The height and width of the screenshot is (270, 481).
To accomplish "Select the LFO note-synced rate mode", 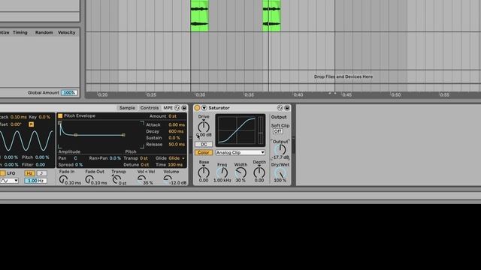I will [x=42, y=173].
